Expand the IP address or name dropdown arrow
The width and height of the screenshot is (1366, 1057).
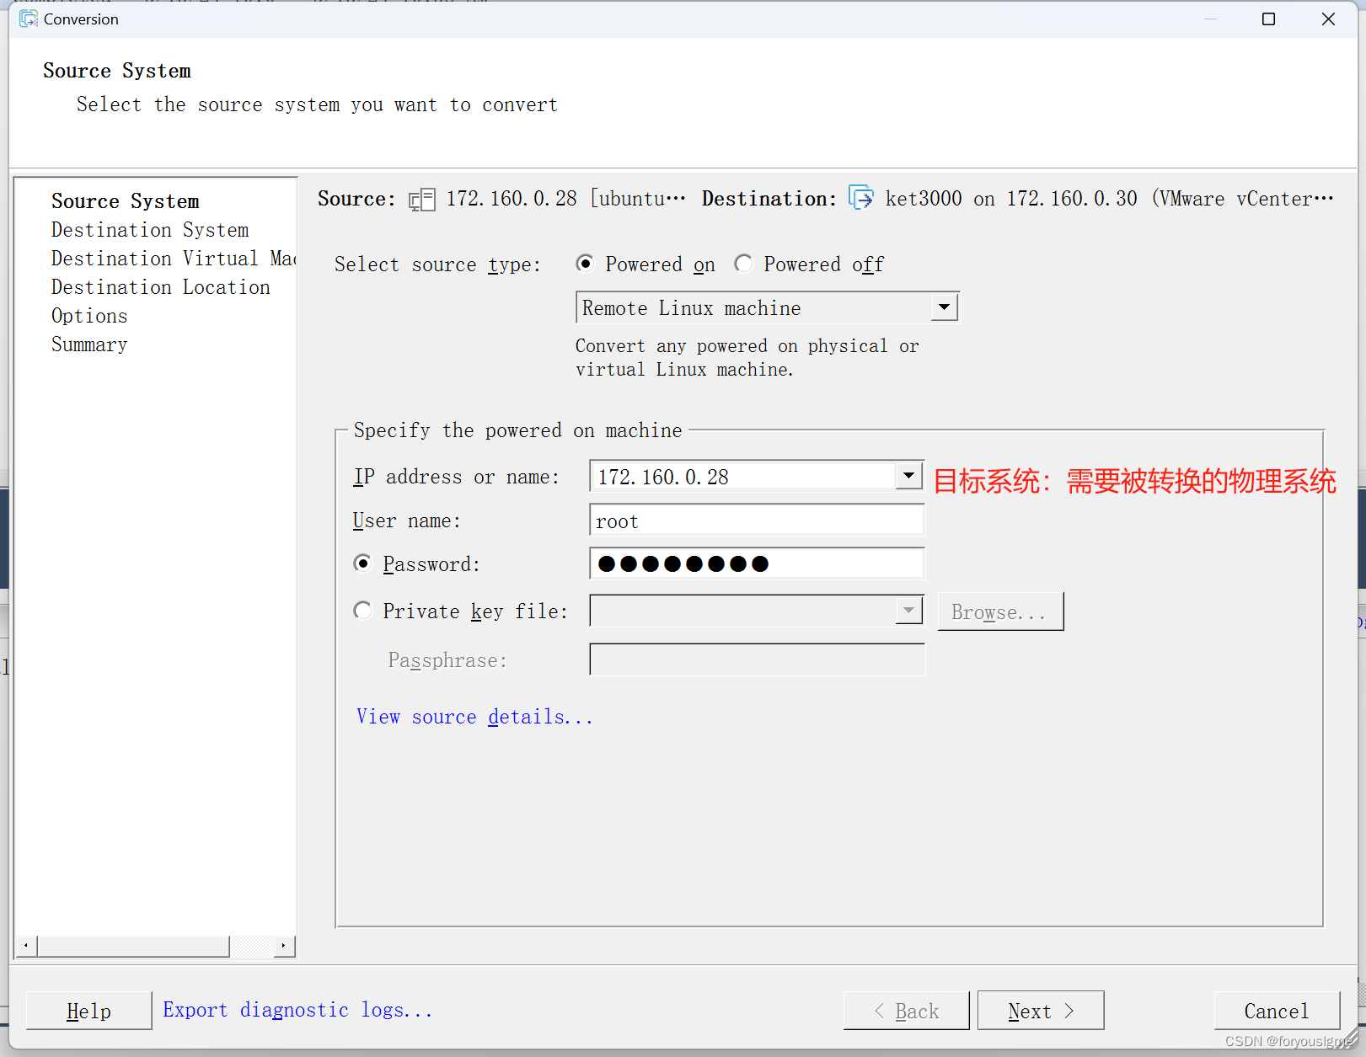pyautogui.click(x=908, y=476)
